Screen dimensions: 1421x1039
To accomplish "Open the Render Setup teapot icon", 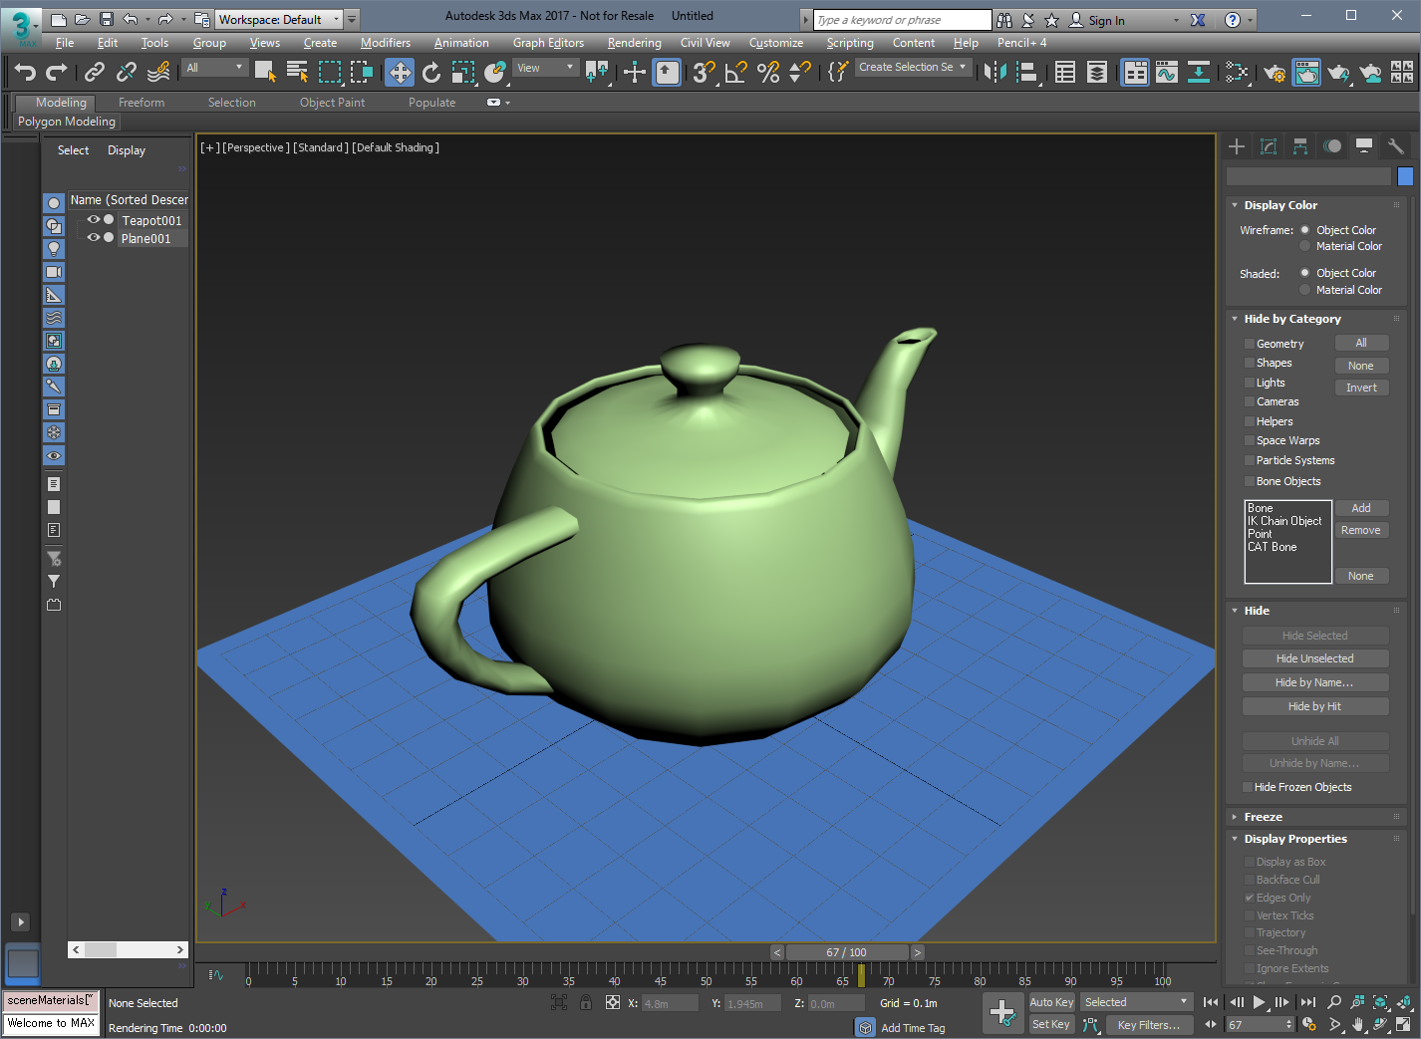I will [x=1275, y=72].
